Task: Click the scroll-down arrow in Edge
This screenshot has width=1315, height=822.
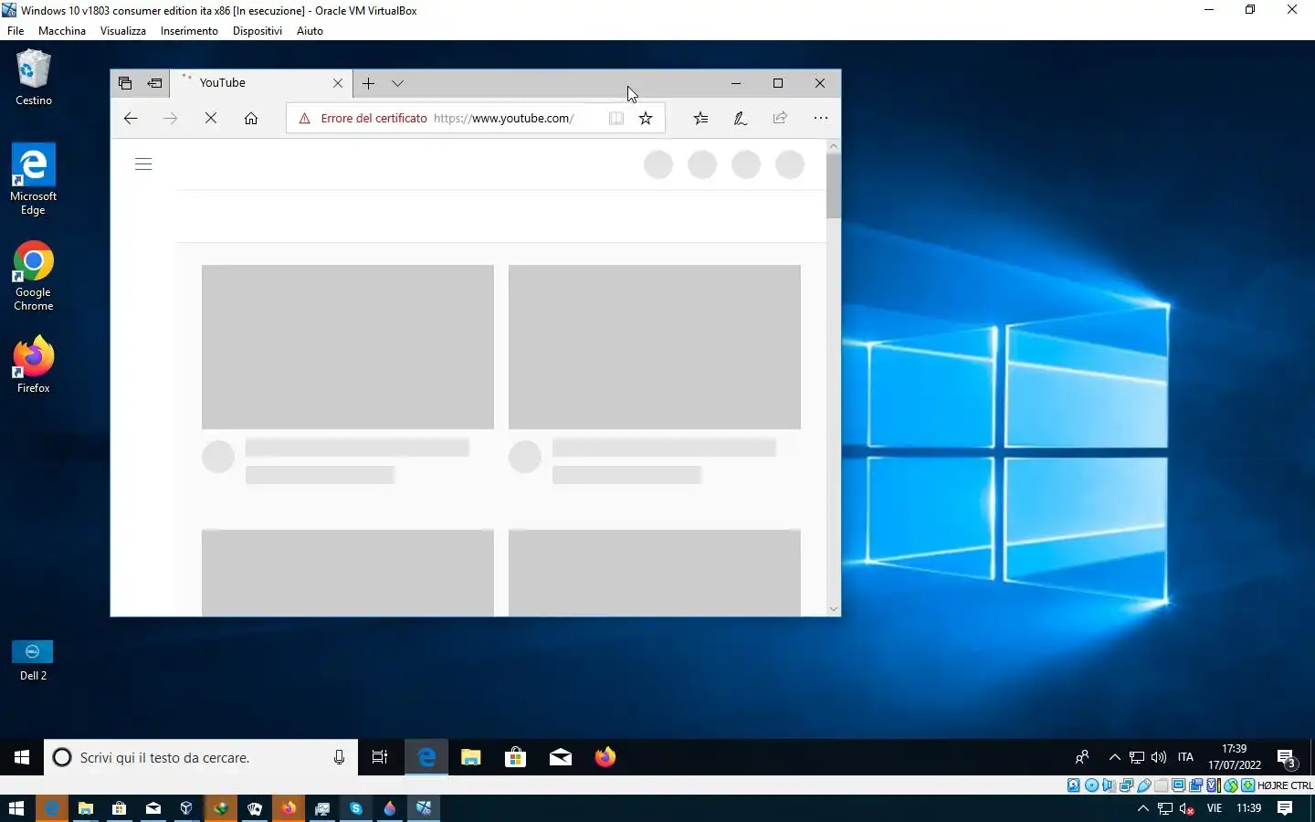Action: pyautogui.click(x=833, y=609)
